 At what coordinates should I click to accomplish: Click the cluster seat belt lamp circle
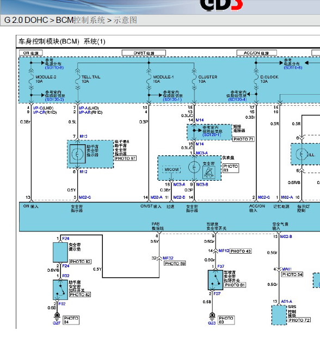[x=194, y=167]
